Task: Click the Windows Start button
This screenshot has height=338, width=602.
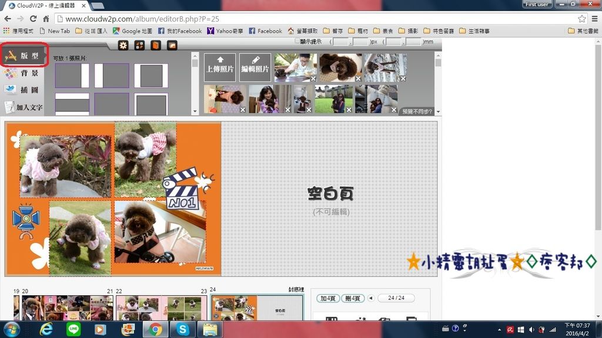Action: [11, 330]
